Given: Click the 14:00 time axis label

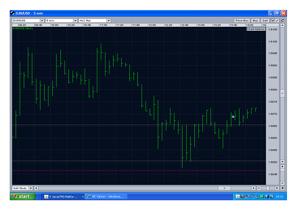Looking at the screenshot, I should [249, 25].
